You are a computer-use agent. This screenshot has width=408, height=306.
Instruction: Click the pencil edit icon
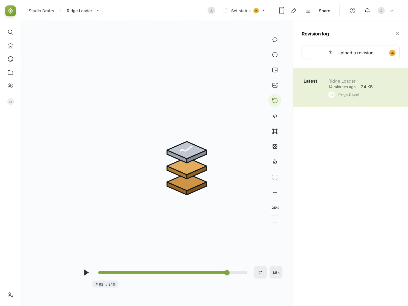click(294, 10)
